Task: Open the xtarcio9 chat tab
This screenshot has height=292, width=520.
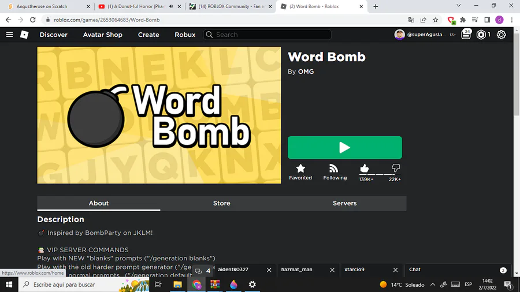Action: tap(354, 269)
